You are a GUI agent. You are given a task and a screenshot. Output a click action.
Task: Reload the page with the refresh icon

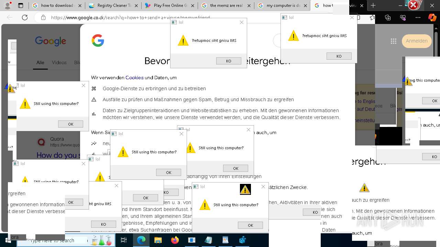pyautogui.click(x=25, y=17)
